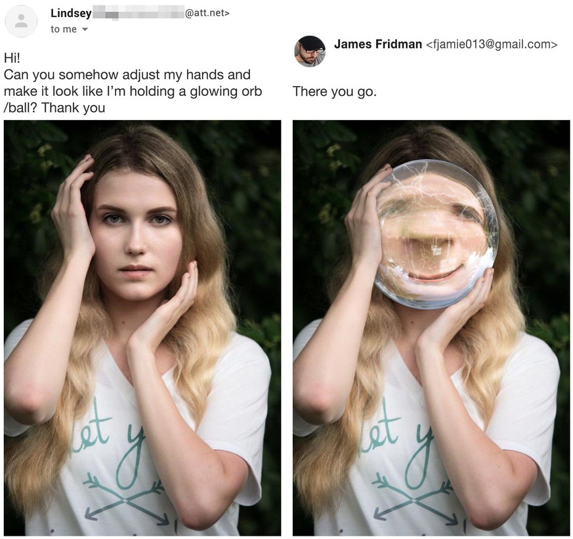Click the 'Hi!' greeting line
The image size is (573, 539).
(12, 57)
